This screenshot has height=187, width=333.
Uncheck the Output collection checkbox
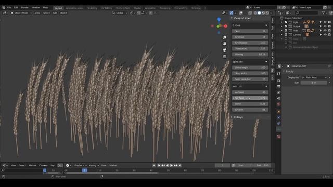pyautogui.click(x=286, y=26)
